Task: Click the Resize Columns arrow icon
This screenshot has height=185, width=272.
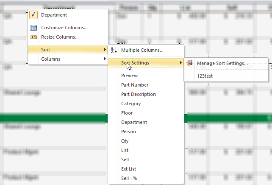Action: (x=34, y=37)
